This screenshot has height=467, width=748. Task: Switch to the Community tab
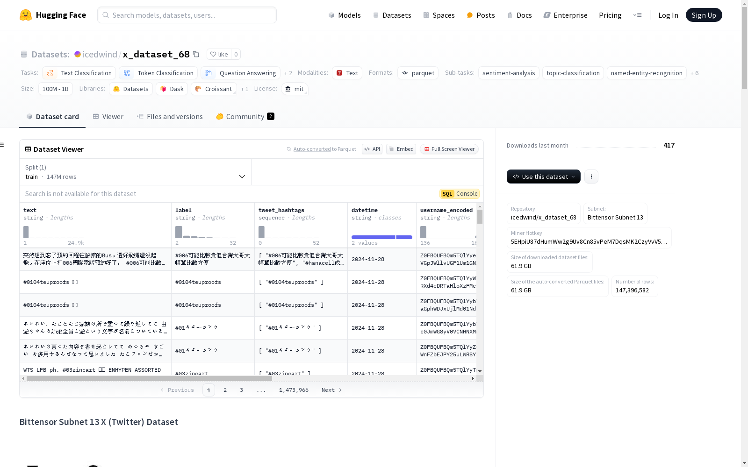pos(245,117)
